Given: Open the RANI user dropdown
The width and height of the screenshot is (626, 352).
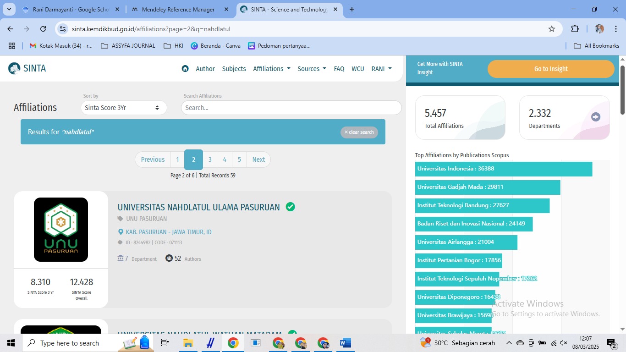Looking at the screenshot, I should click(x=381, y=69).
